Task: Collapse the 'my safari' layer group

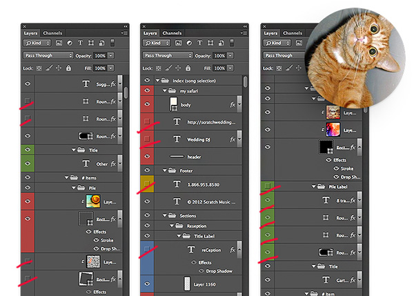Action: pyautogui.click(x=164, y=90)
